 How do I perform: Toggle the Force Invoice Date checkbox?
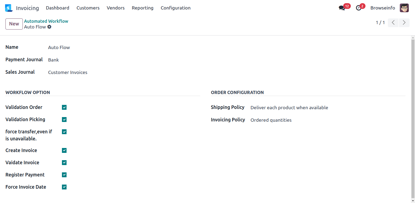pyautogui.click(x=64, y=187)
